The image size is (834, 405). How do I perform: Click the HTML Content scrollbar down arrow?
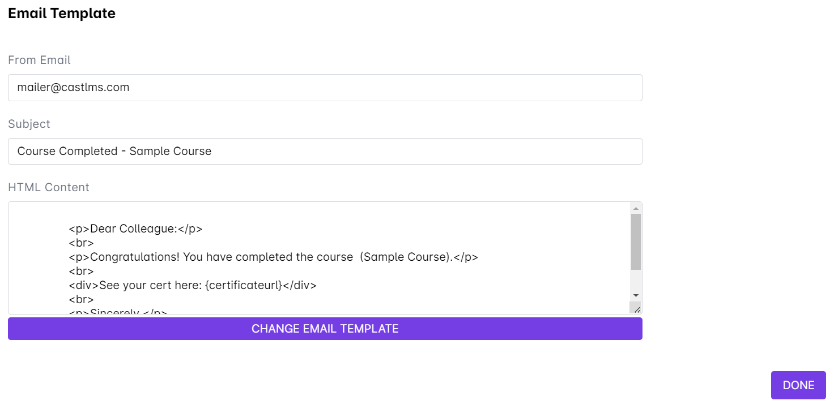click(636, 295)
